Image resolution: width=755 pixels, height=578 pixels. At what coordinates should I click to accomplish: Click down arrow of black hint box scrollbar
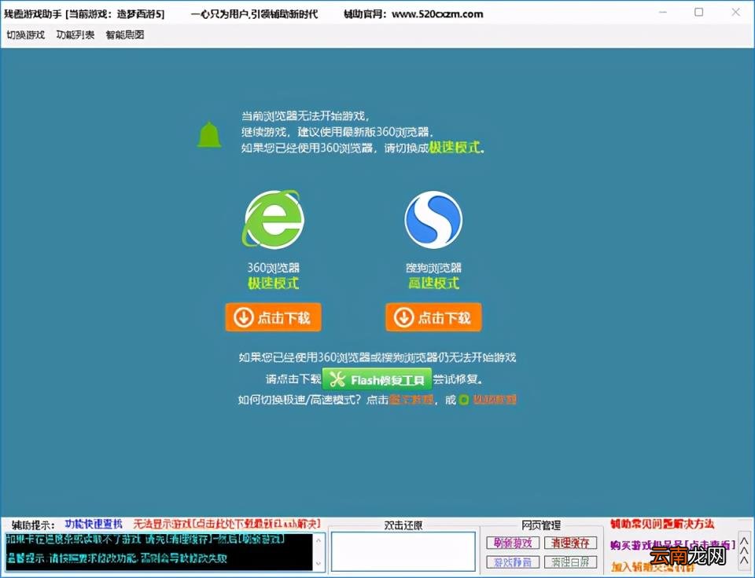pyautogui.click(x=319, y=563)
